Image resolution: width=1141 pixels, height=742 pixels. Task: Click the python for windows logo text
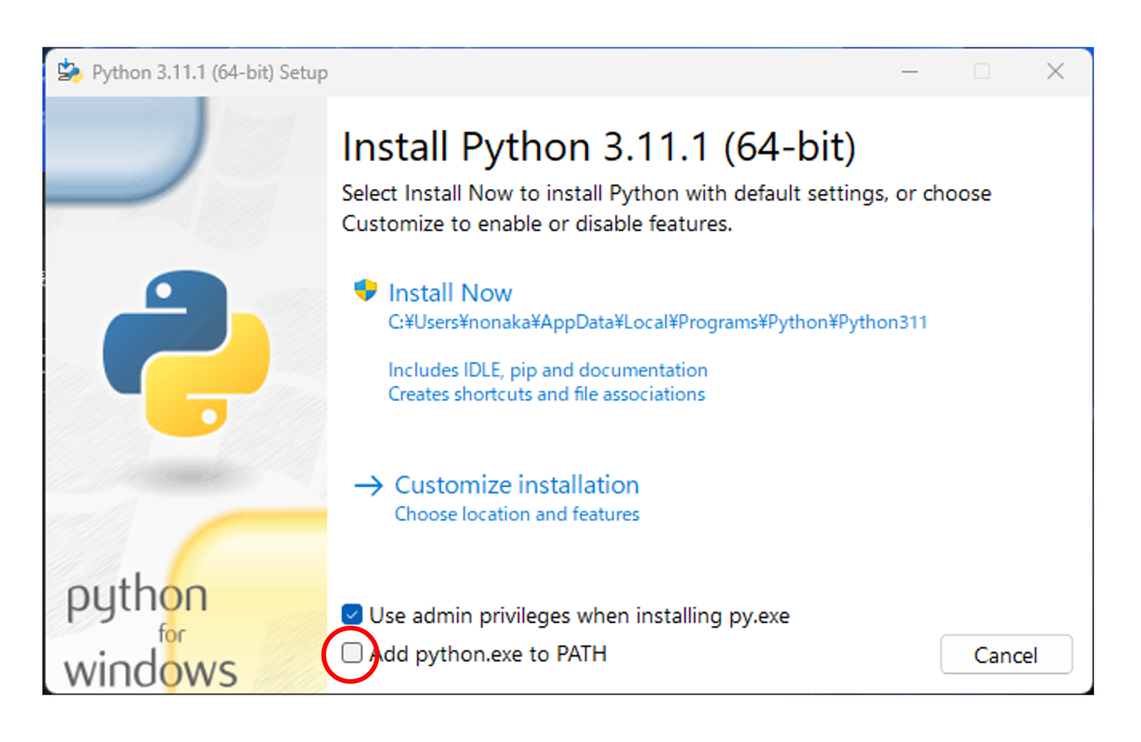tap(149, 632)
